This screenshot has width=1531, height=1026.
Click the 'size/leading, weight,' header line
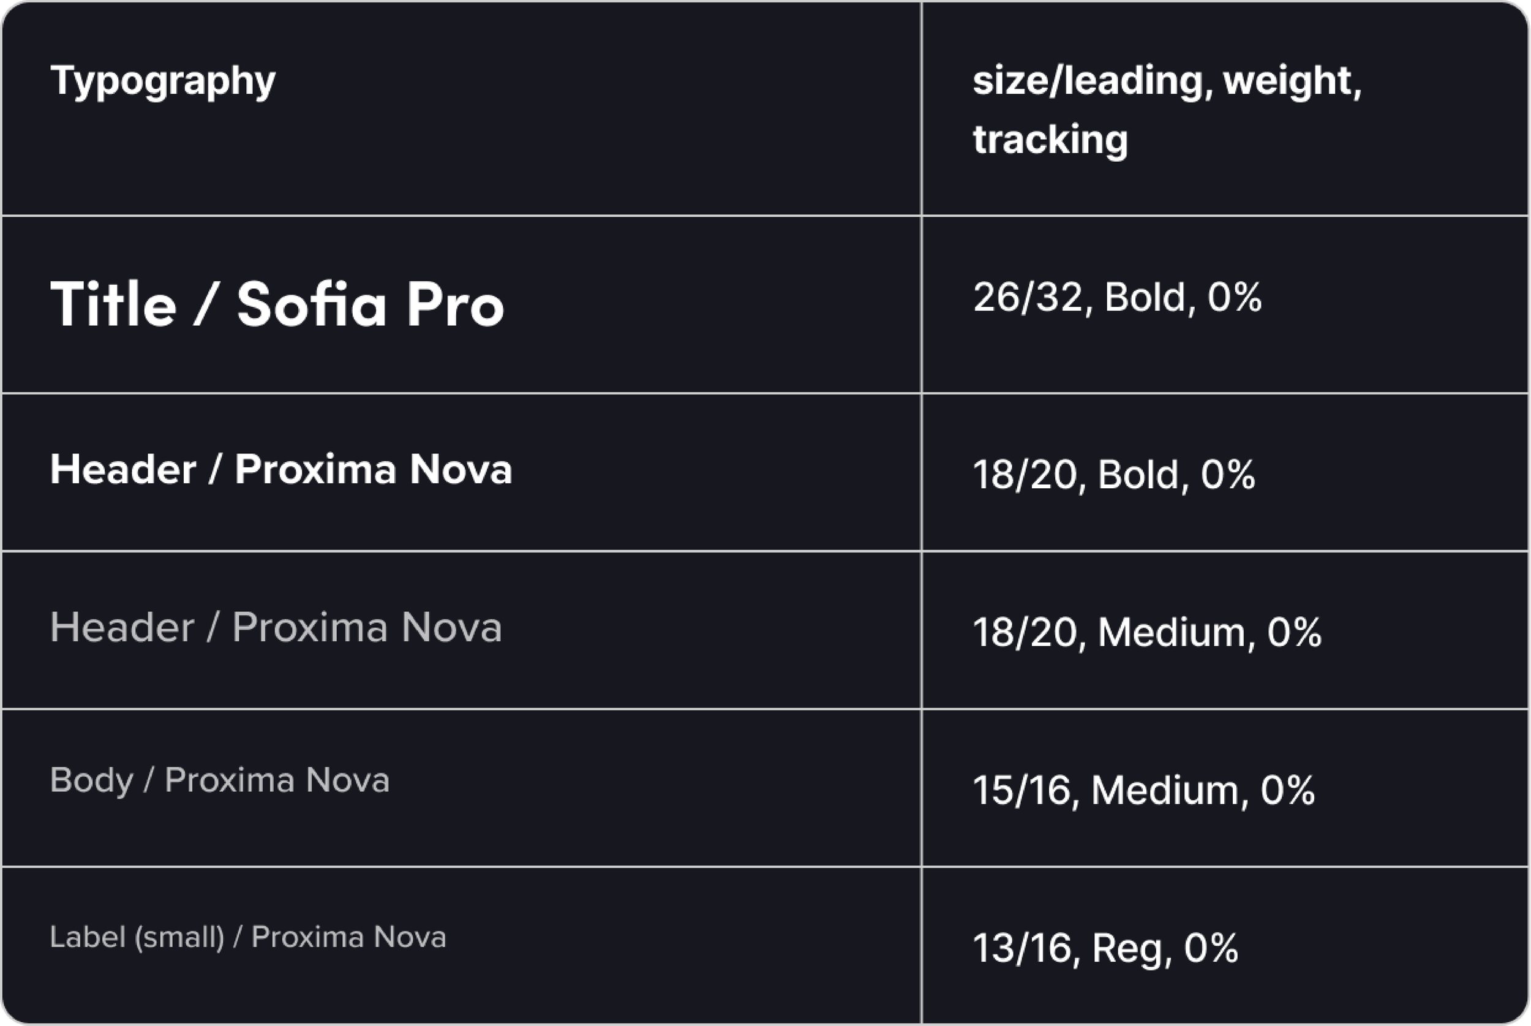tap(1167, 81)
